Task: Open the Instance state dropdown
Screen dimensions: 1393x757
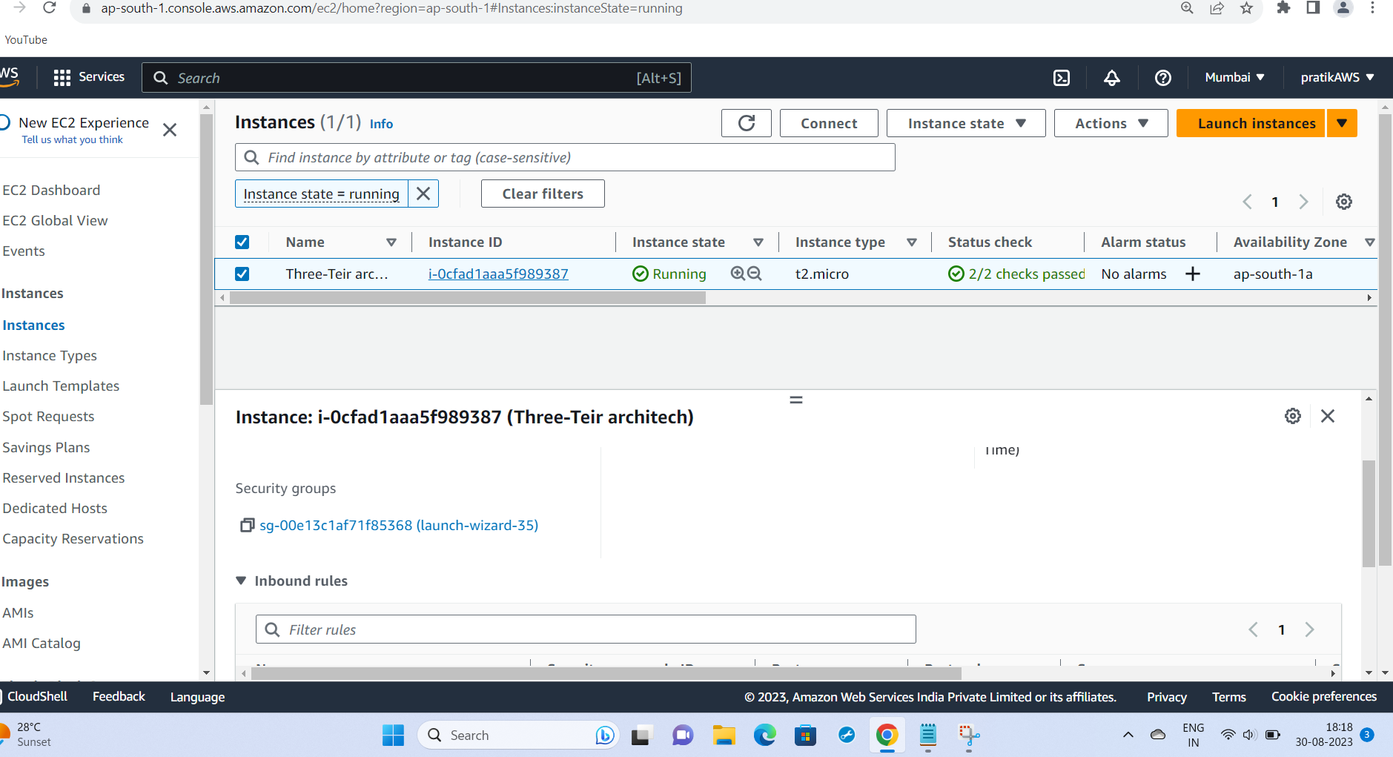Action: 965,122
